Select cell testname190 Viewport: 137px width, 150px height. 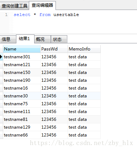(22, 80)
